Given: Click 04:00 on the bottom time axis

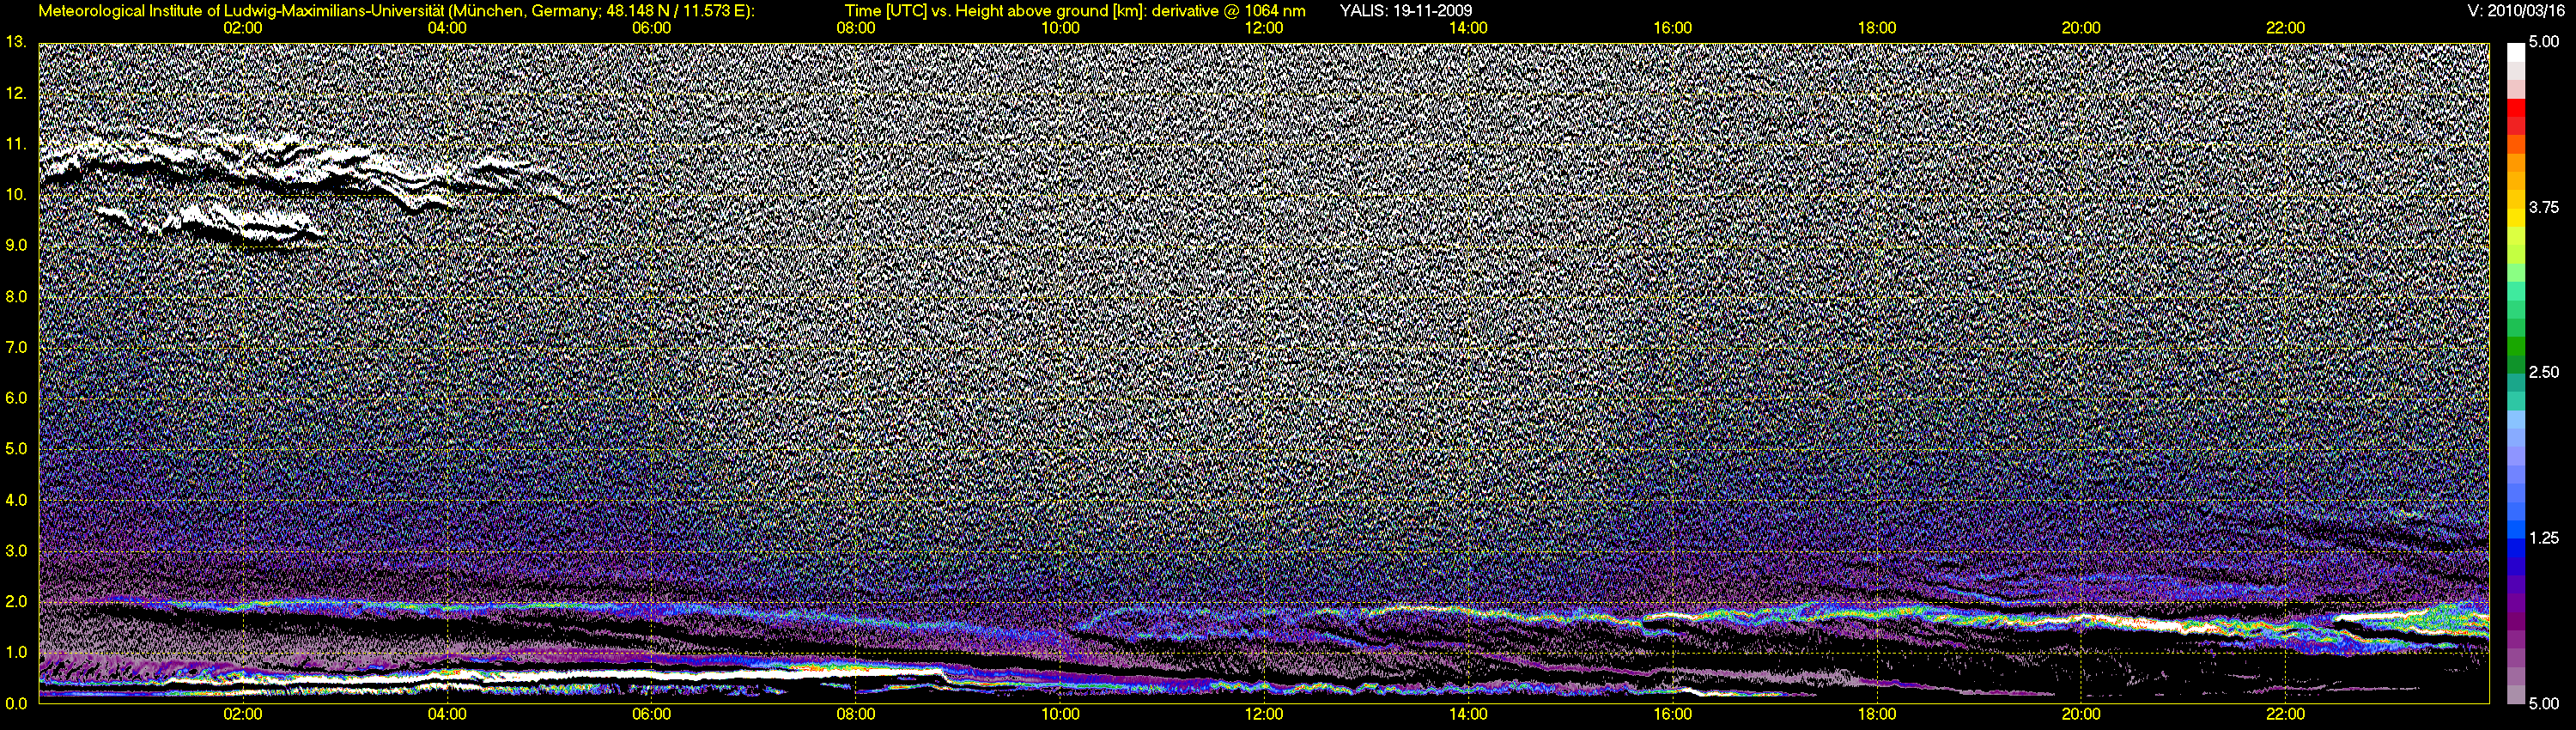Looking at the screenshot, I should click(x=446, y=714).
